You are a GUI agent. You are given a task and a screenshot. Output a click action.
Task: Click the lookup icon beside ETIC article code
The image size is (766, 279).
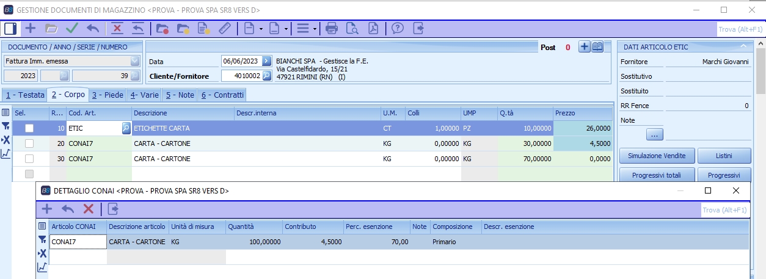126,128
